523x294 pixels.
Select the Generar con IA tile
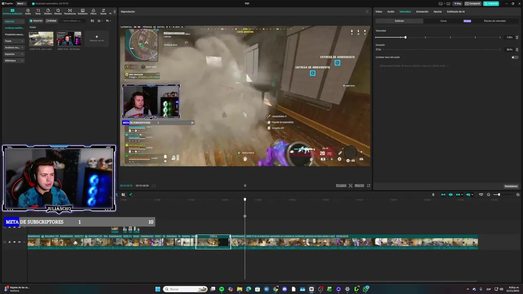click(x=96, y=38)
